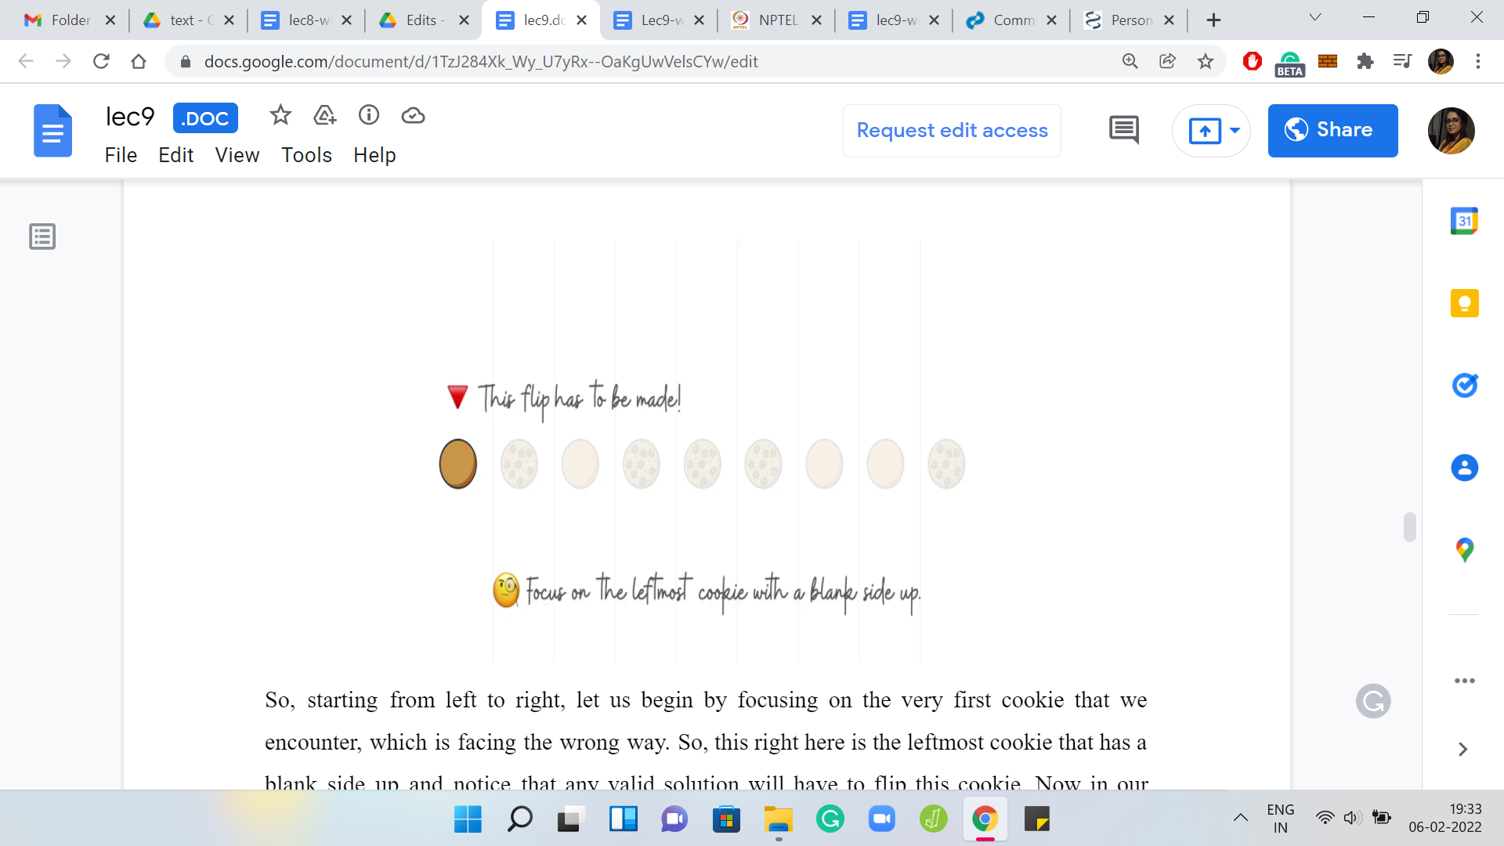This screenshot has height=846, width=1504.
Task: Expand the present to meeting dropdown
Action: 1235,131
